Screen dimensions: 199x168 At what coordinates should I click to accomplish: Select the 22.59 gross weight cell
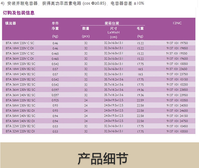[140, 100]
